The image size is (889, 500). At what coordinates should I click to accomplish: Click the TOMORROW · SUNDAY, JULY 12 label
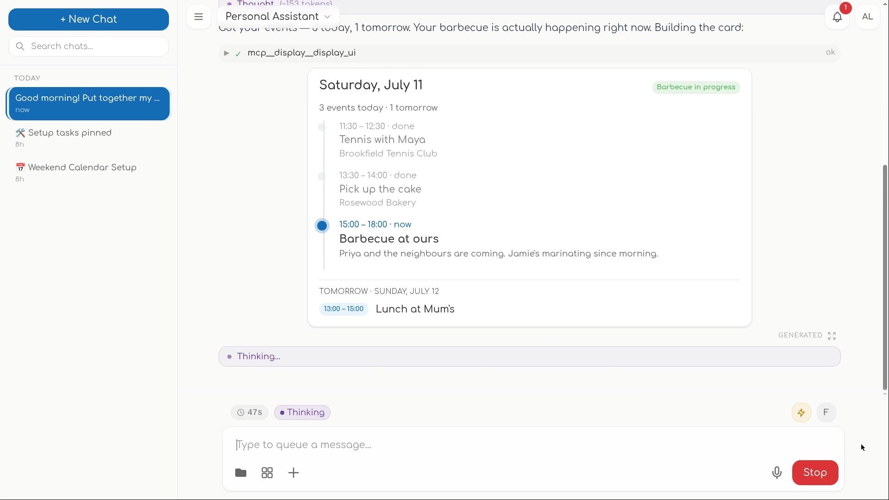tap(379, 292)
